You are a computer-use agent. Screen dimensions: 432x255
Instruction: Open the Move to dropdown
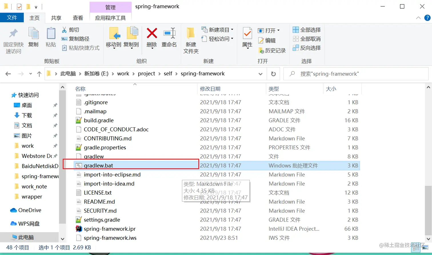(114, 49)
